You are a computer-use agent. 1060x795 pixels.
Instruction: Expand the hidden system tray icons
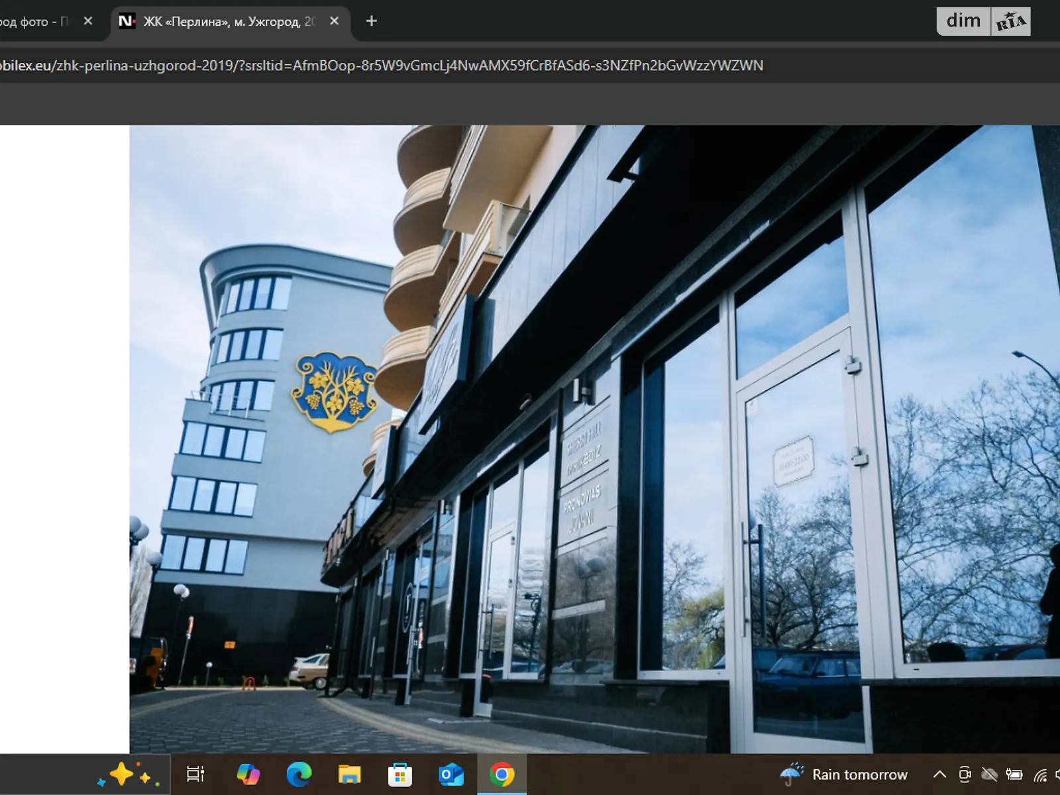(x=939, y=774)
